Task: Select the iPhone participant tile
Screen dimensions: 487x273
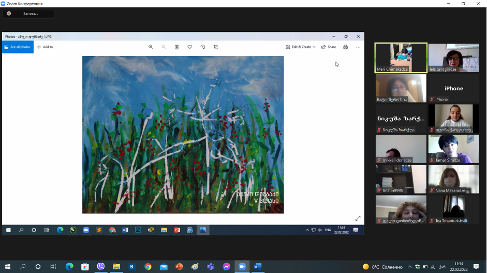Action: tap(454, 88)
